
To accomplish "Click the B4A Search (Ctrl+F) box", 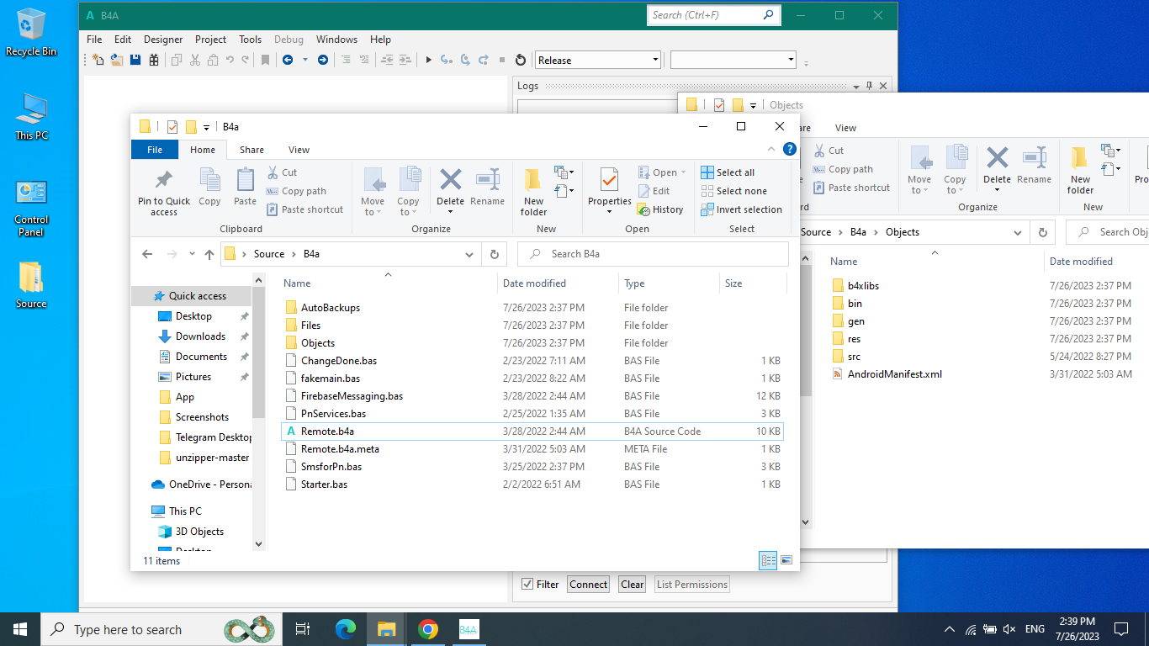I will (x=715, y=15).
